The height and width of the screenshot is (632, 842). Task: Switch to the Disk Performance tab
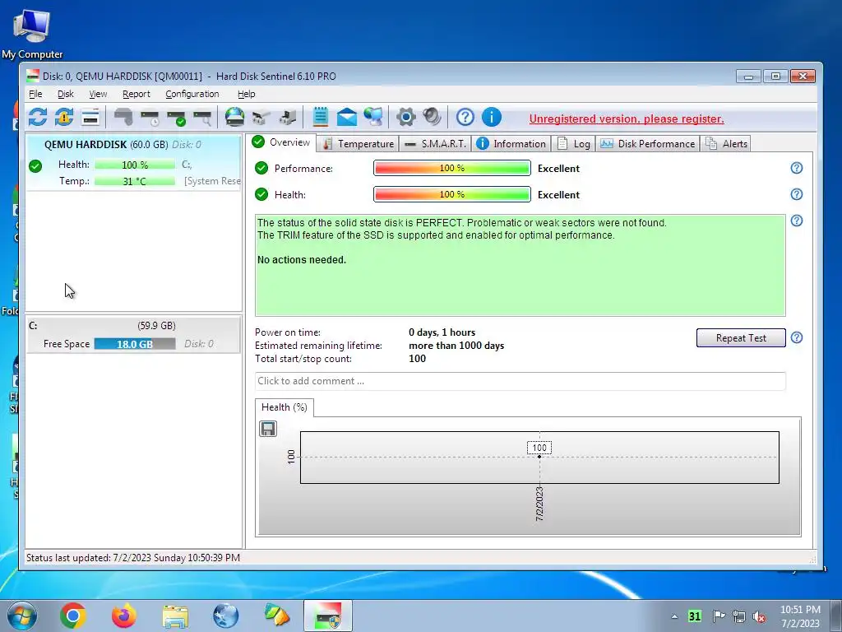click(x=648, y=143)
